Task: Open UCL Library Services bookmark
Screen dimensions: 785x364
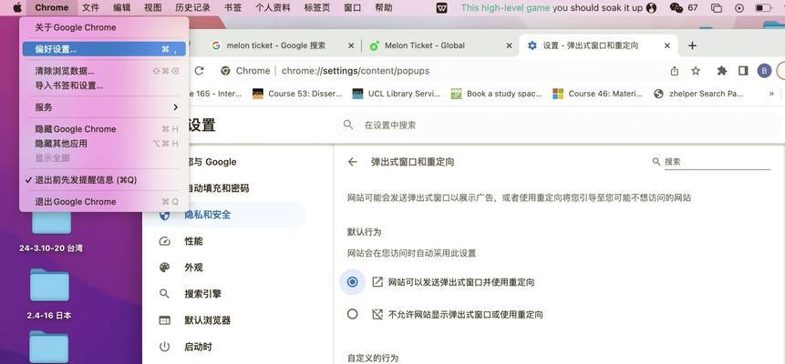Action: coord(397,94)
